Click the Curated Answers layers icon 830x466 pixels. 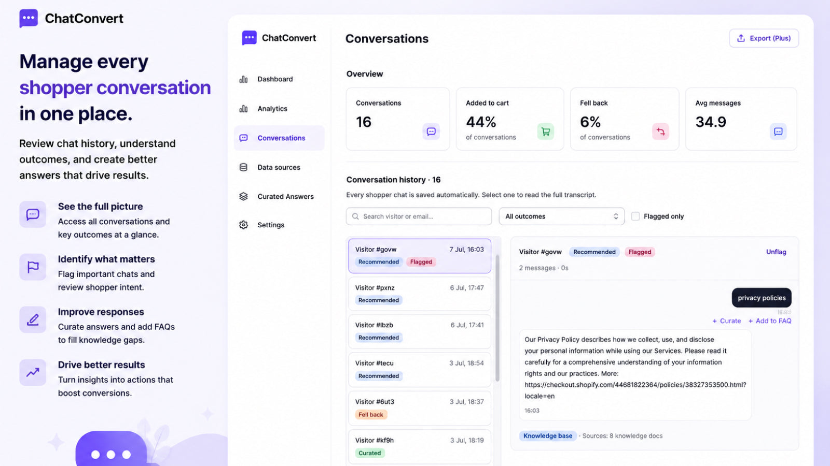pyautogui.click(x=243, y=196)
